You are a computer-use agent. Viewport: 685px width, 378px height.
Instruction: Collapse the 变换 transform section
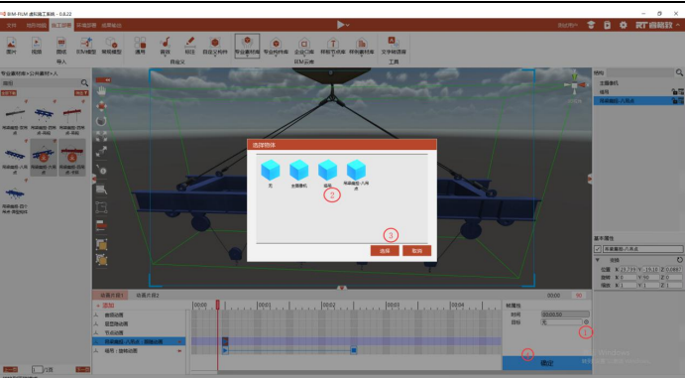597,260
